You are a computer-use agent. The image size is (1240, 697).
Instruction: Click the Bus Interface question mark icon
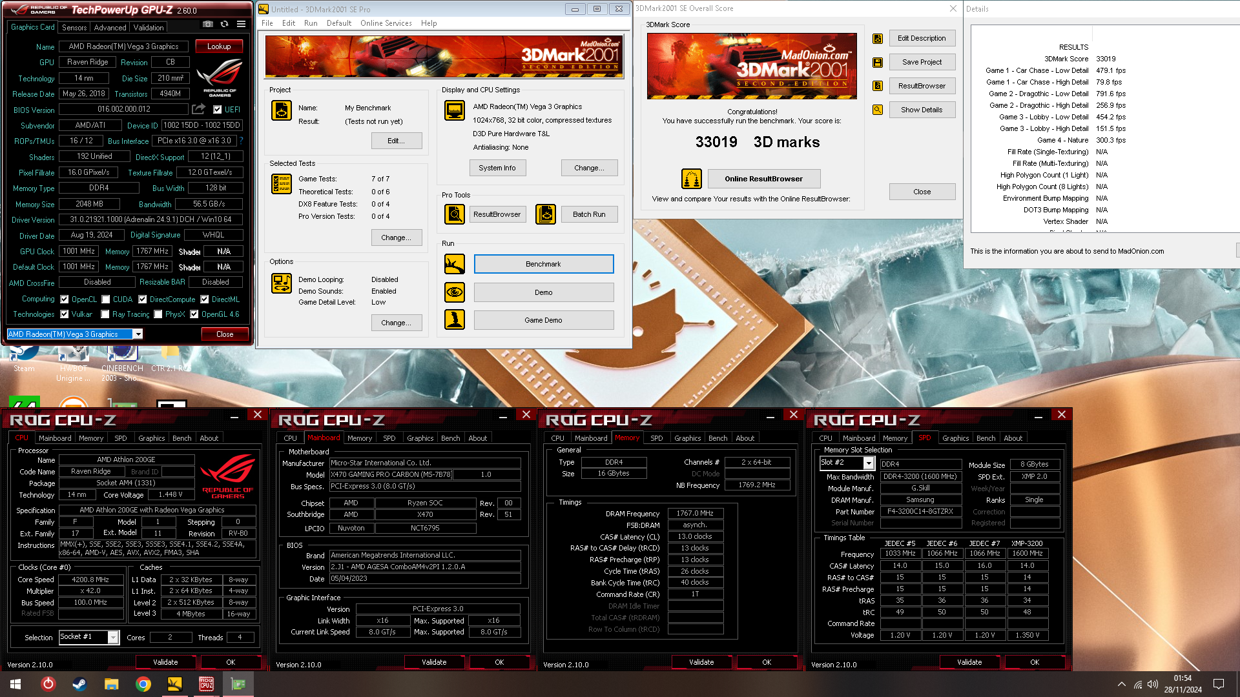[242, 141]
